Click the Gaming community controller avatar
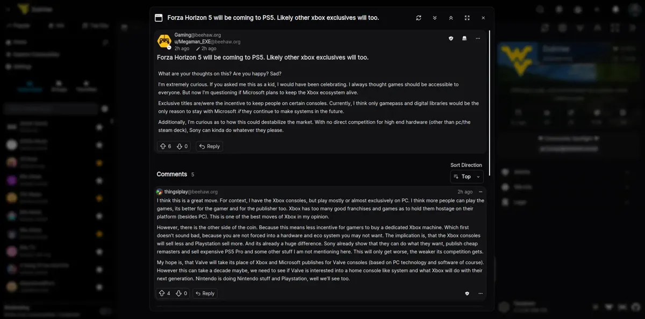 click(x=164, y=41)
